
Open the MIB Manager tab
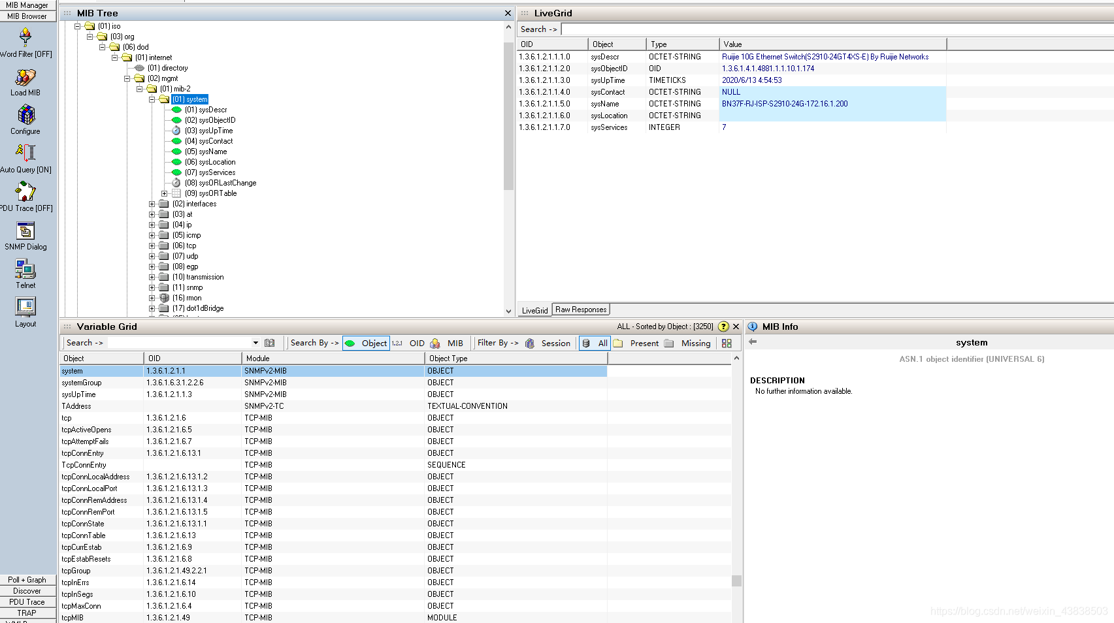click(27, 5)
